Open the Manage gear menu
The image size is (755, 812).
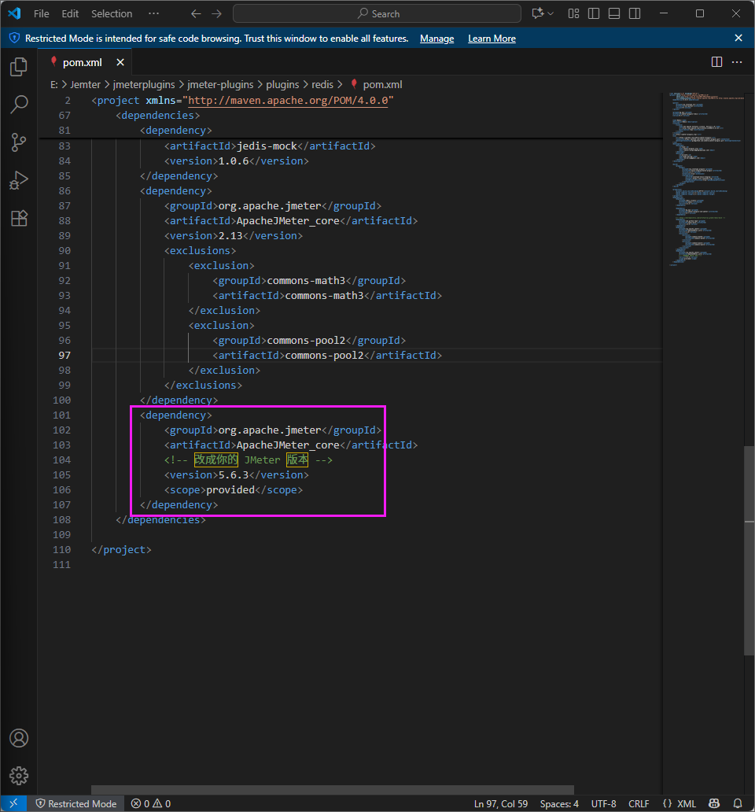(19, 775)
